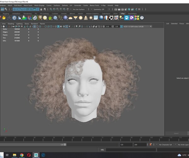Click the light bulb list shelf icon
This screenshot has height=158, width=189.
122,18
